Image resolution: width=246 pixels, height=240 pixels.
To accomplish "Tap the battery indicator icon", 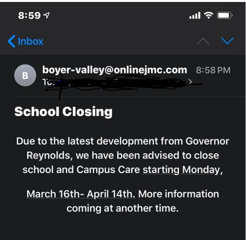I will (x=225, y=16).
